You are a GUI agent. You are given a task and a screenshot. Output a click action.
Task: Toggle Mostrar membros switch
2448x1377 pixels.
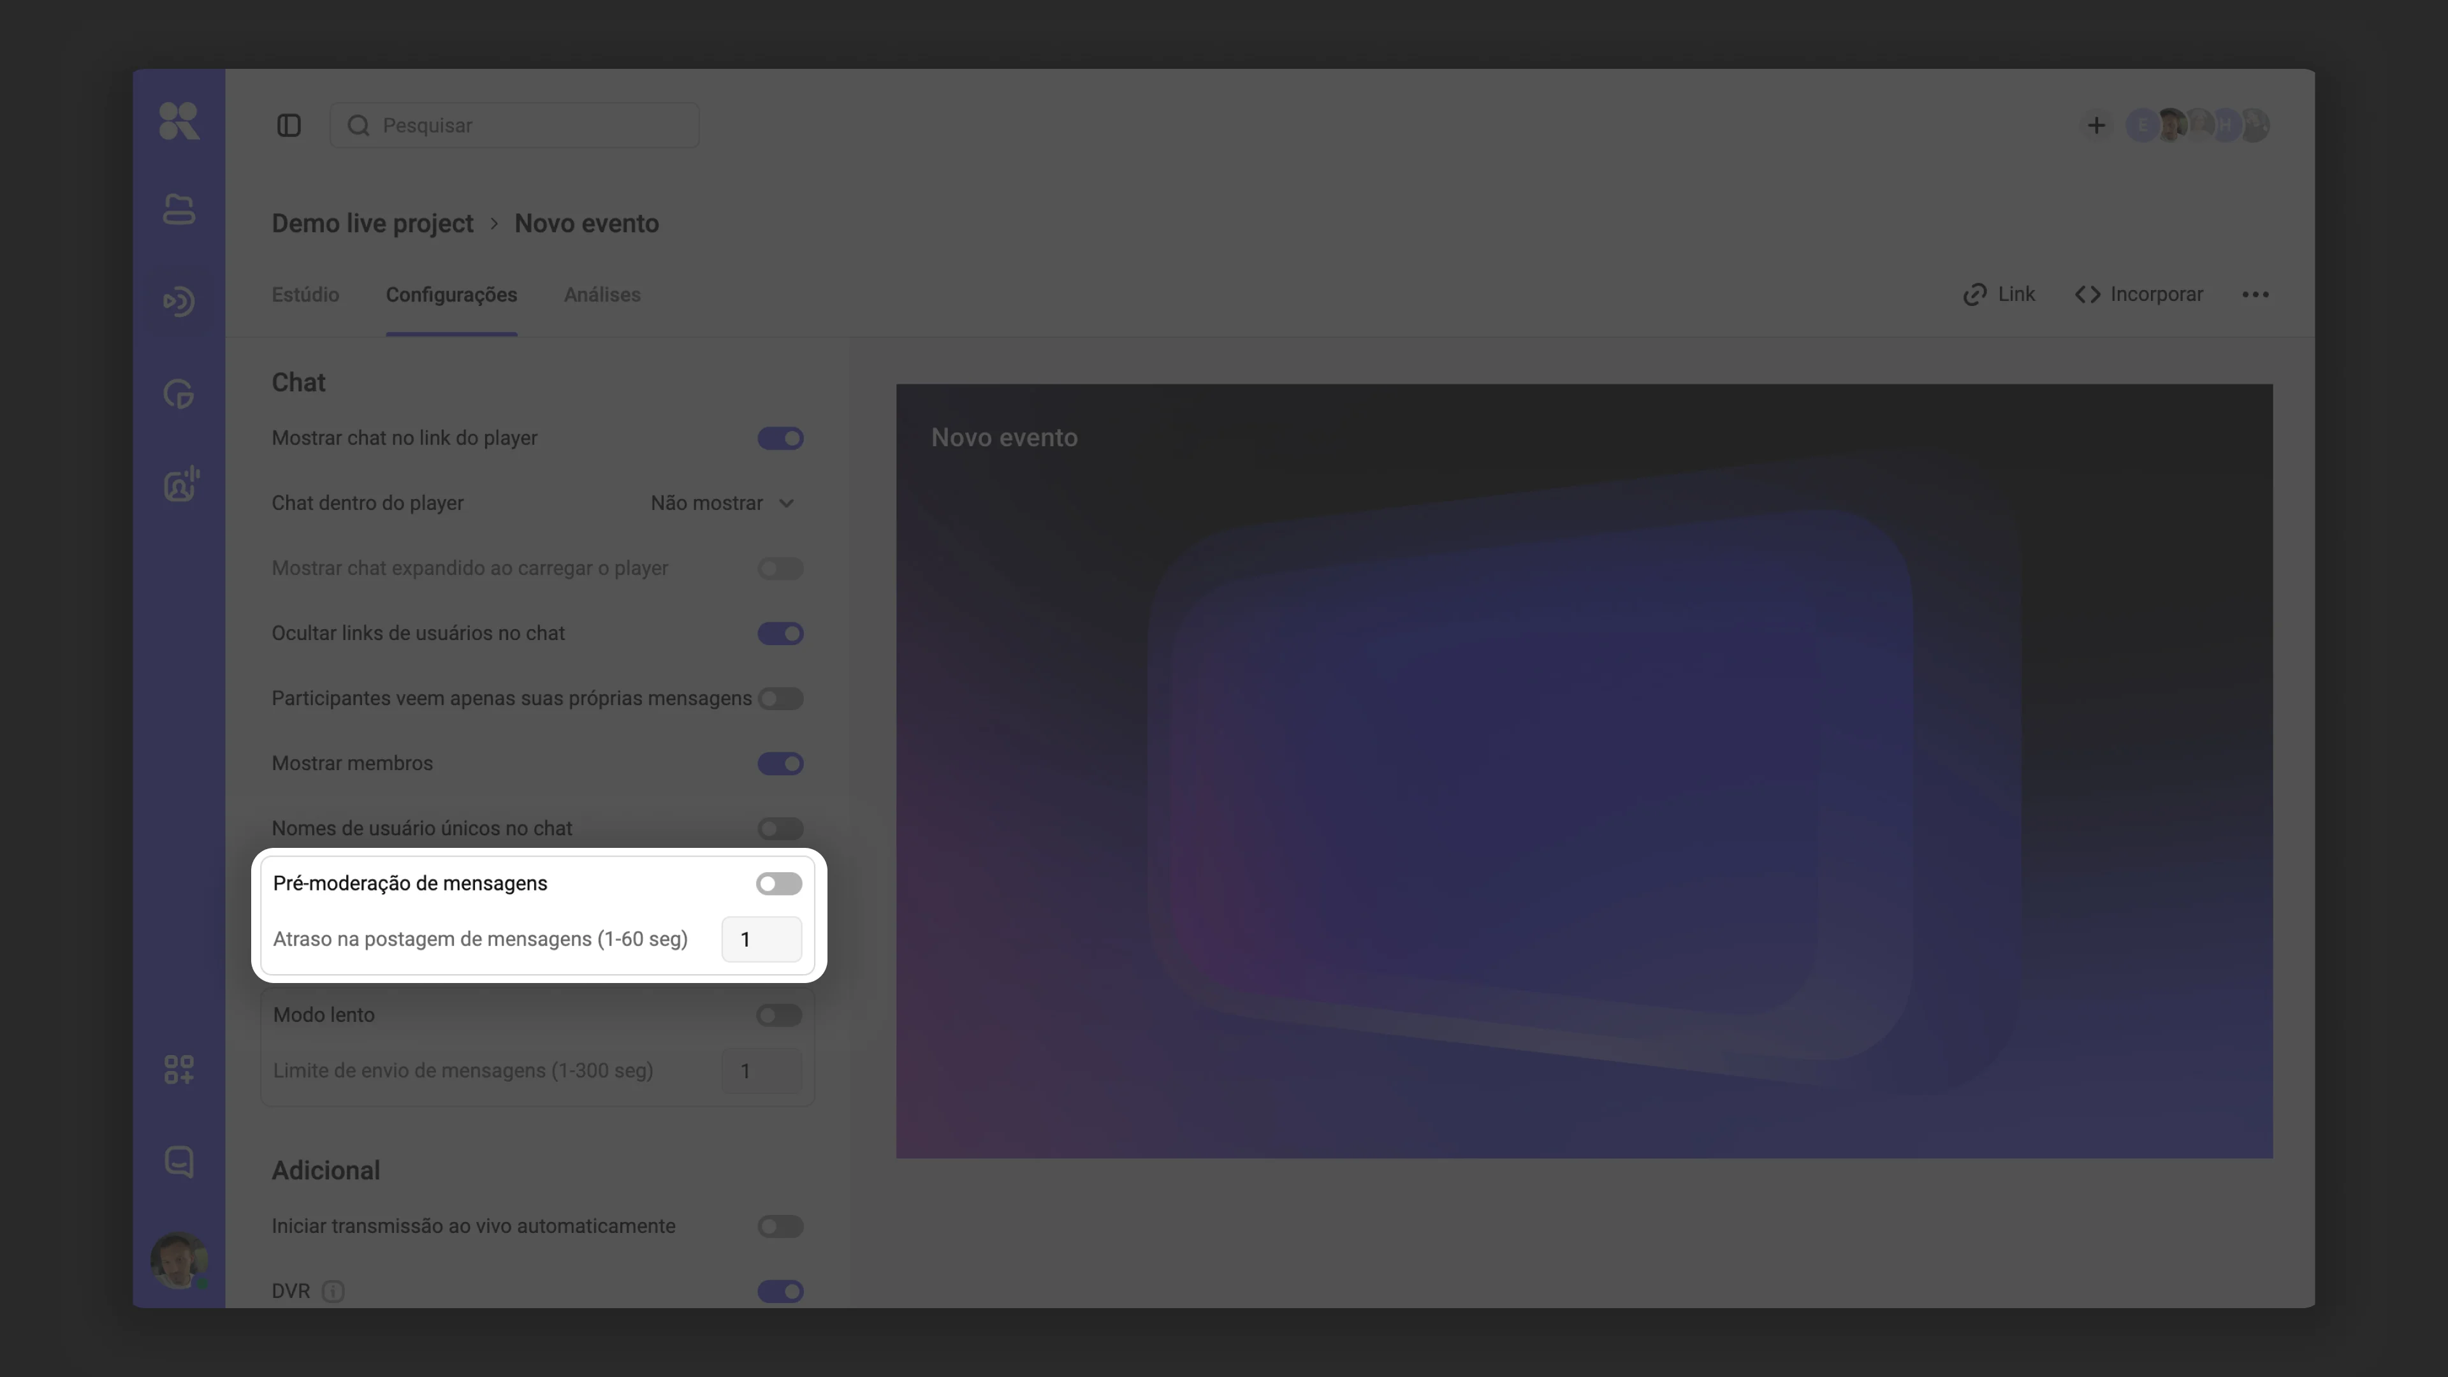point(780,764)
